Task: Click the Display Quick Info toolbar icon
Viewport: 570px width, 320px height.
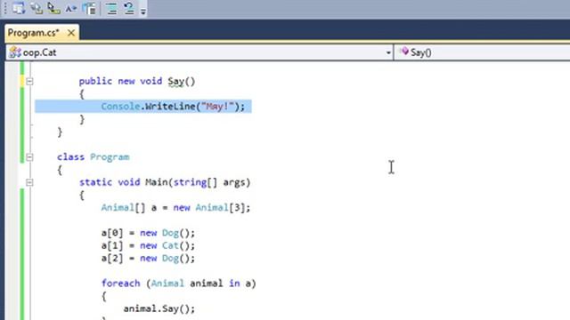Action: pyautogui.click(x=53, y=8)
